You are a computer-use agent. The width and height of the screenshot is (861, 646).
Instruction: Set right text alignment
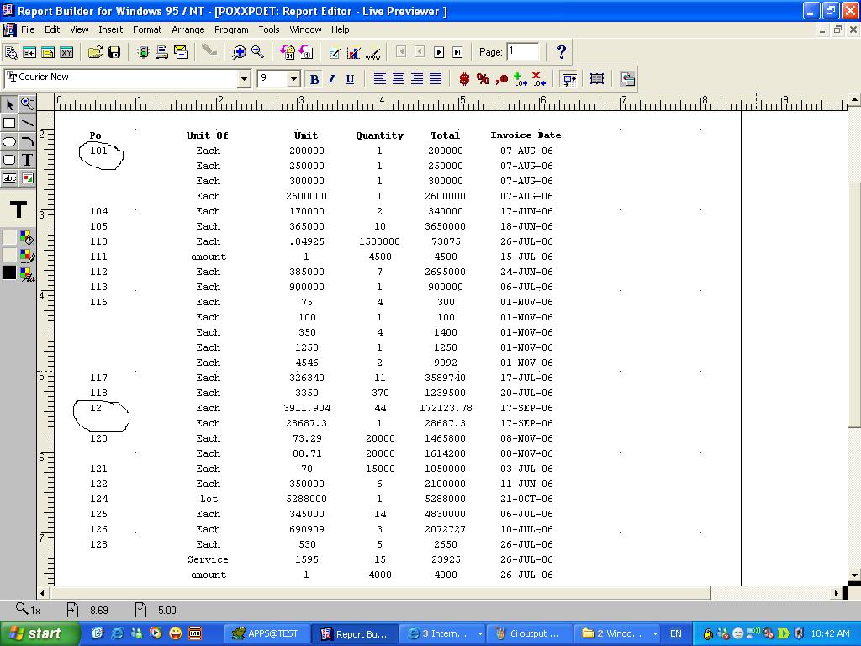click(417, 79)
